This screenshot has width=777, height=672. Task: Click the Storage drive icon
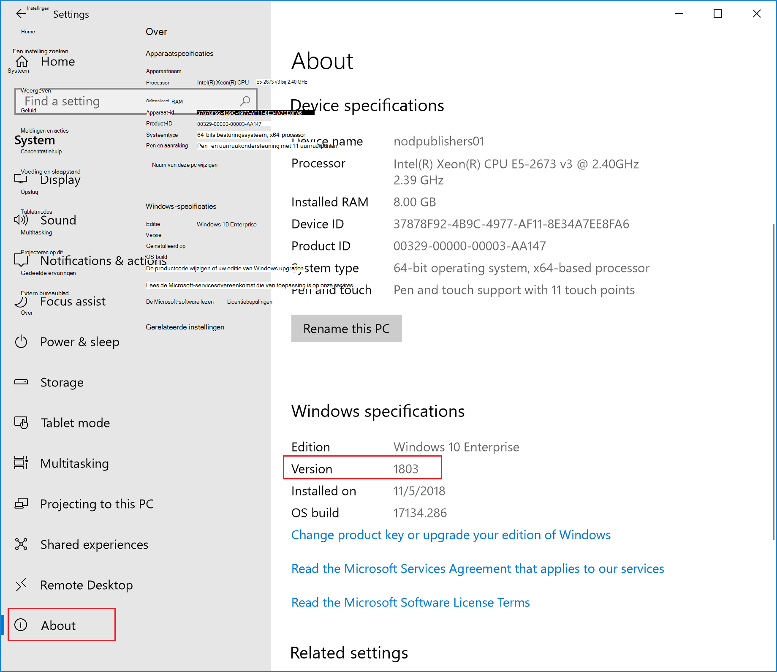point(21,382)
